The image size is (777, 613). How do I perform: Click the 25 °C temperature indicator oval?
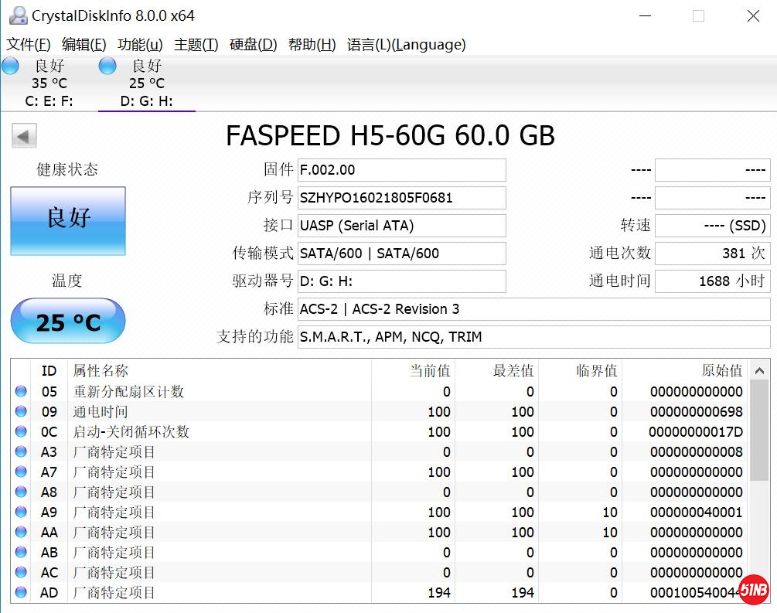[x=67, y=320]
